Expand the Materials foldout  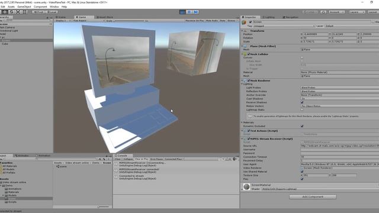coord(242,122)
